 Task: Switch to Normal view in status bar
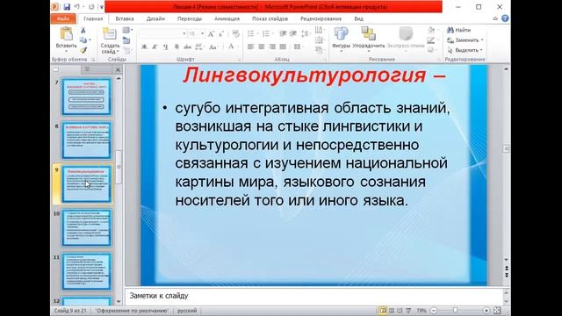tap(383, 311)
